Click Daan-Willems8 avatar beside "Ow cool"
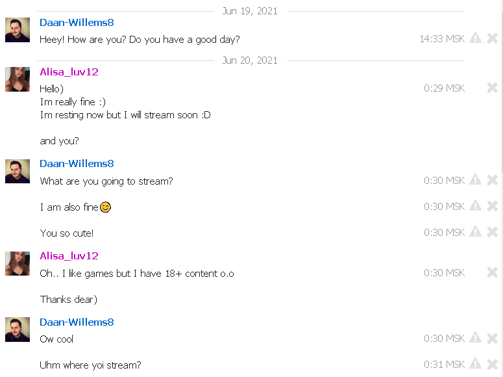The image size is (503, 377). (x=18, y=330)
